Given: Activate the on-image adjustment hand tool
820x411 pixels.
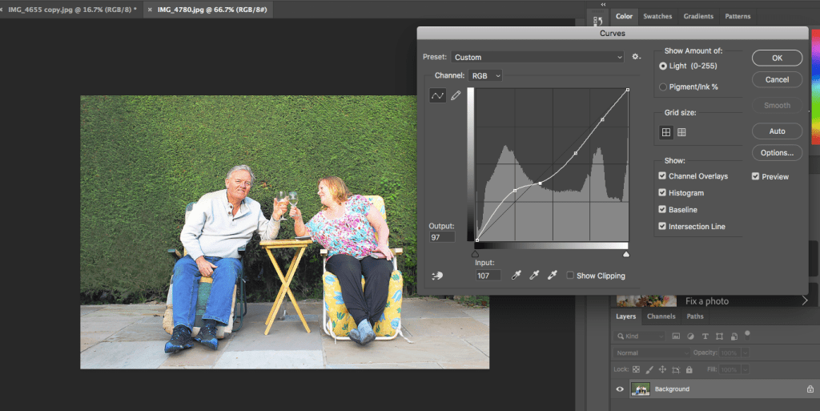Looking at the screenshot, I should tap(436, 276).
